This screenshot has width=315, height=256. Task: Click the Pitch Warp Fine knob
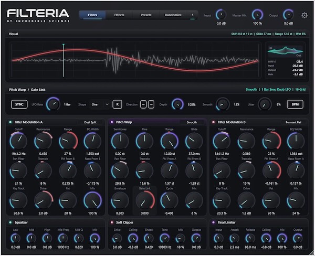144,141
